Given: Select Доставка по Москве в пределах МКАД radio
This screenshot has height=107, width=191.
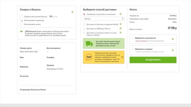Looking at the screenshot, I should click(x=84, y=24).
